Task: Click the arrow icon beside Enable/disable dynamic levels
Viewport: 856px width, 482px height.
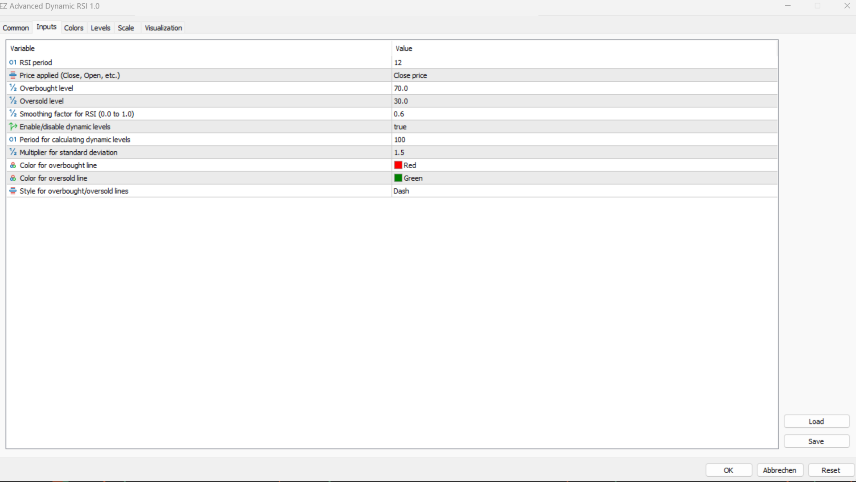Action: pyautogui.click(x=12, y=126)
